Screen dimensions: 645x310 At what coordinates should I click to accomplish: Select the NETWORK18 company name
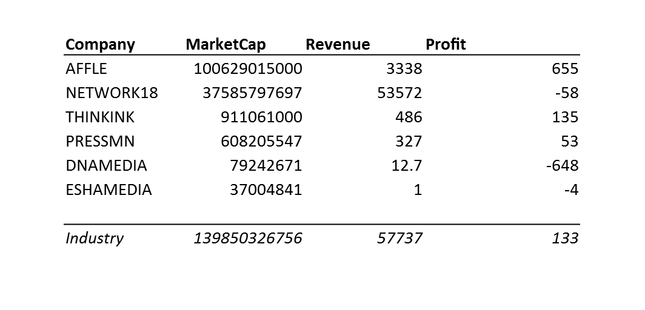(112, 93)
